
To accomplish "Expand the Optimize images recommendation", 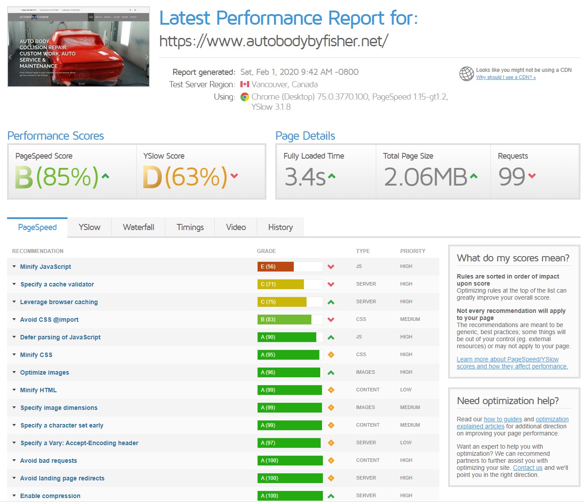I will point(14,372).
